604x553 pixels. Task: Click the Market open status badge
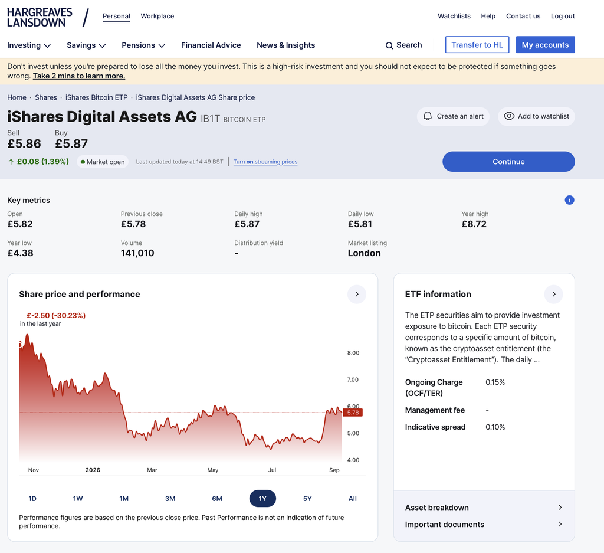point(103,162)
